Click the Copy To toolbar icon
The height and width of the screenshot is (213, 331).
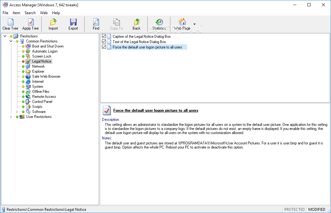(x=116, y=22)
